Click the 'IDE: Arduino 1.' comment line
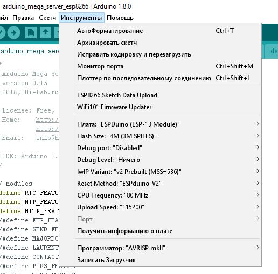Image resolution: width=278 pixels, height=274 pixels. pyautogui.click(x=30, y=156)
